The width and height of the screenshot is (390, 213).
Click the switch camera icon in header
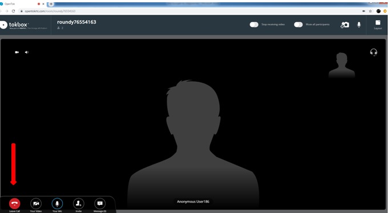pyautogui.click(x=345, y=25)
